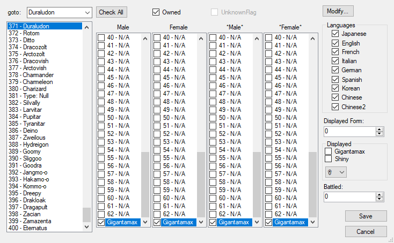The image size is (394, 243).
Task: Select 380 - Charizard in species list
Action: [45, 89]
